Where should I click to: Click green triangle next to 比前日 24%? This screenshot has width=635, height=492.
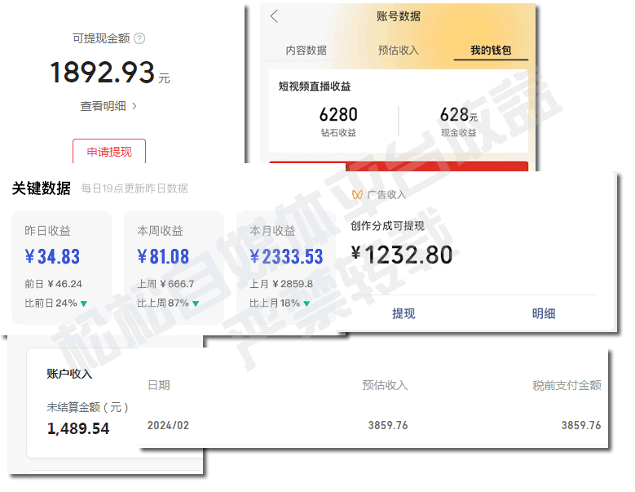pos(84,304)
